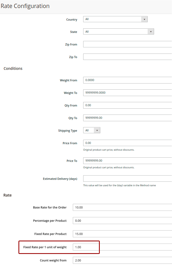Click the Qty From field
The image size is (172, 270).
pyautogui.click(x=127, y=105)
